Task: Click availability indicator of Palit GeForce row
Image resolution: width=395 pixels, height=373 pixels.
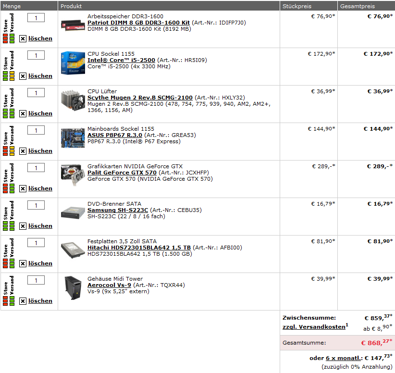Action: point(9,178)
